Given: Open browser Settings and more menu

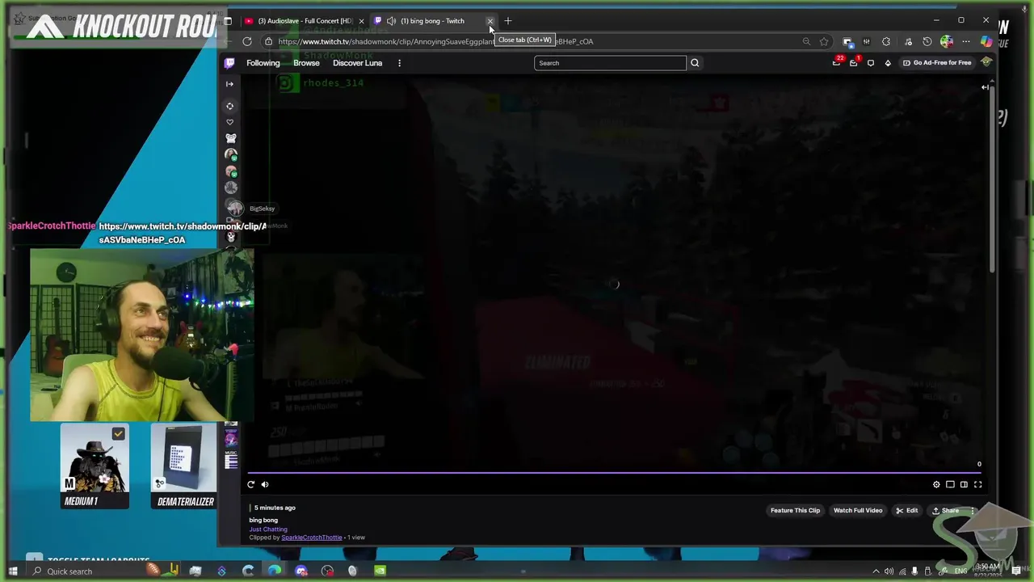Looking at the screenshot, I should 966,41.
